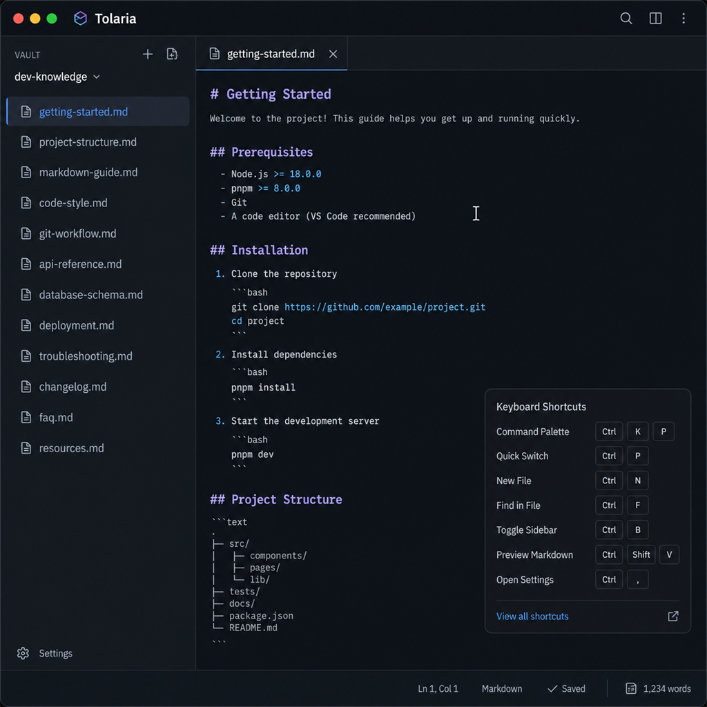Click the Prerequisites heading
Screen dimensions: 707x707
[262, 153]
